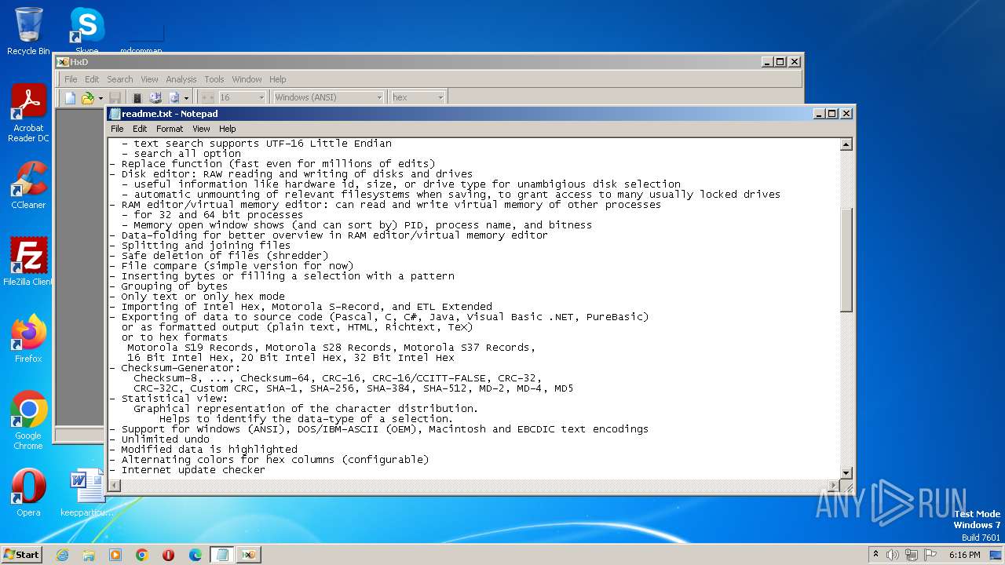Select the Opera desktop icon
Screen dimensions: 1005x565
28,493
